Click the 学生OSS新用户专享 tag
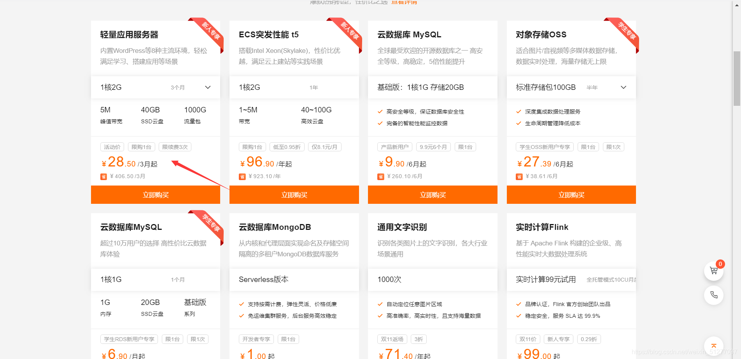The height and width of the screenshot is (359, 741). [545, 147]
